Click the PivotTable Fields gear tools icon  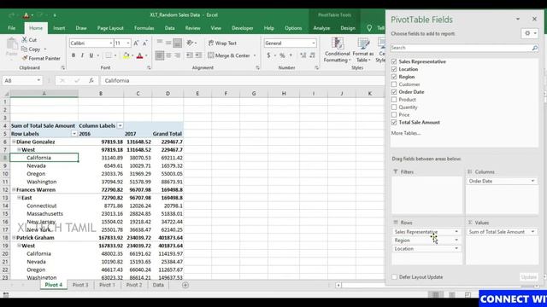[530, 33]
